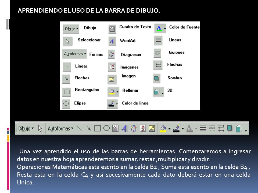
Task: Click the Guiones dash style icon in the legend
Action: coord(157,53)
